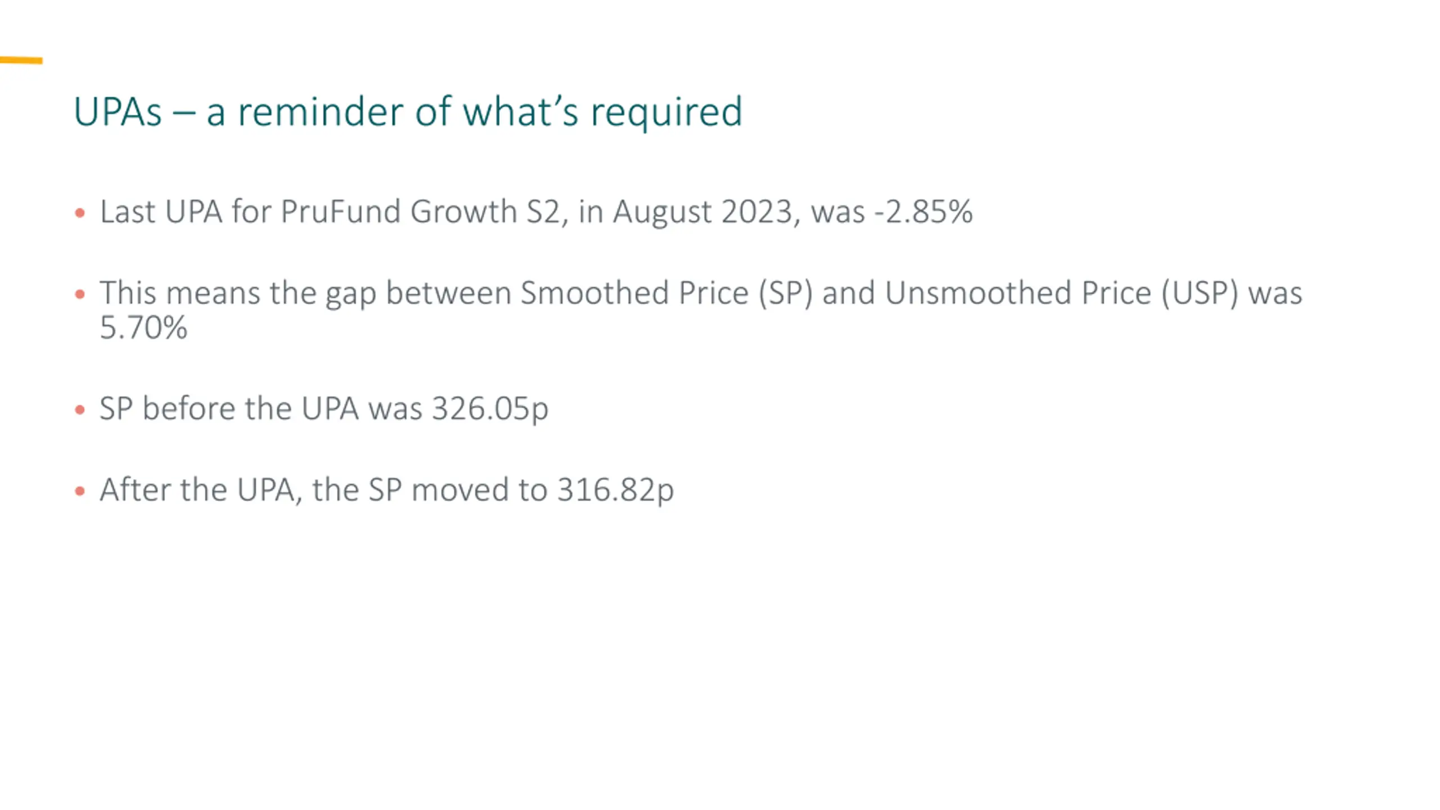
Task: Click the text "SP before the UPA"
Action: [x=229, y=408]
